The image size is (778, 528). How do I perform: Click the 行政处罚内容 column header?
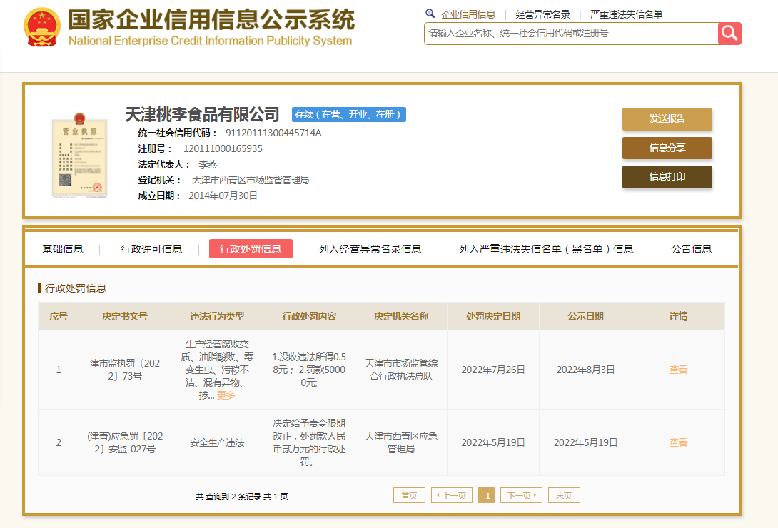(309, 316)
